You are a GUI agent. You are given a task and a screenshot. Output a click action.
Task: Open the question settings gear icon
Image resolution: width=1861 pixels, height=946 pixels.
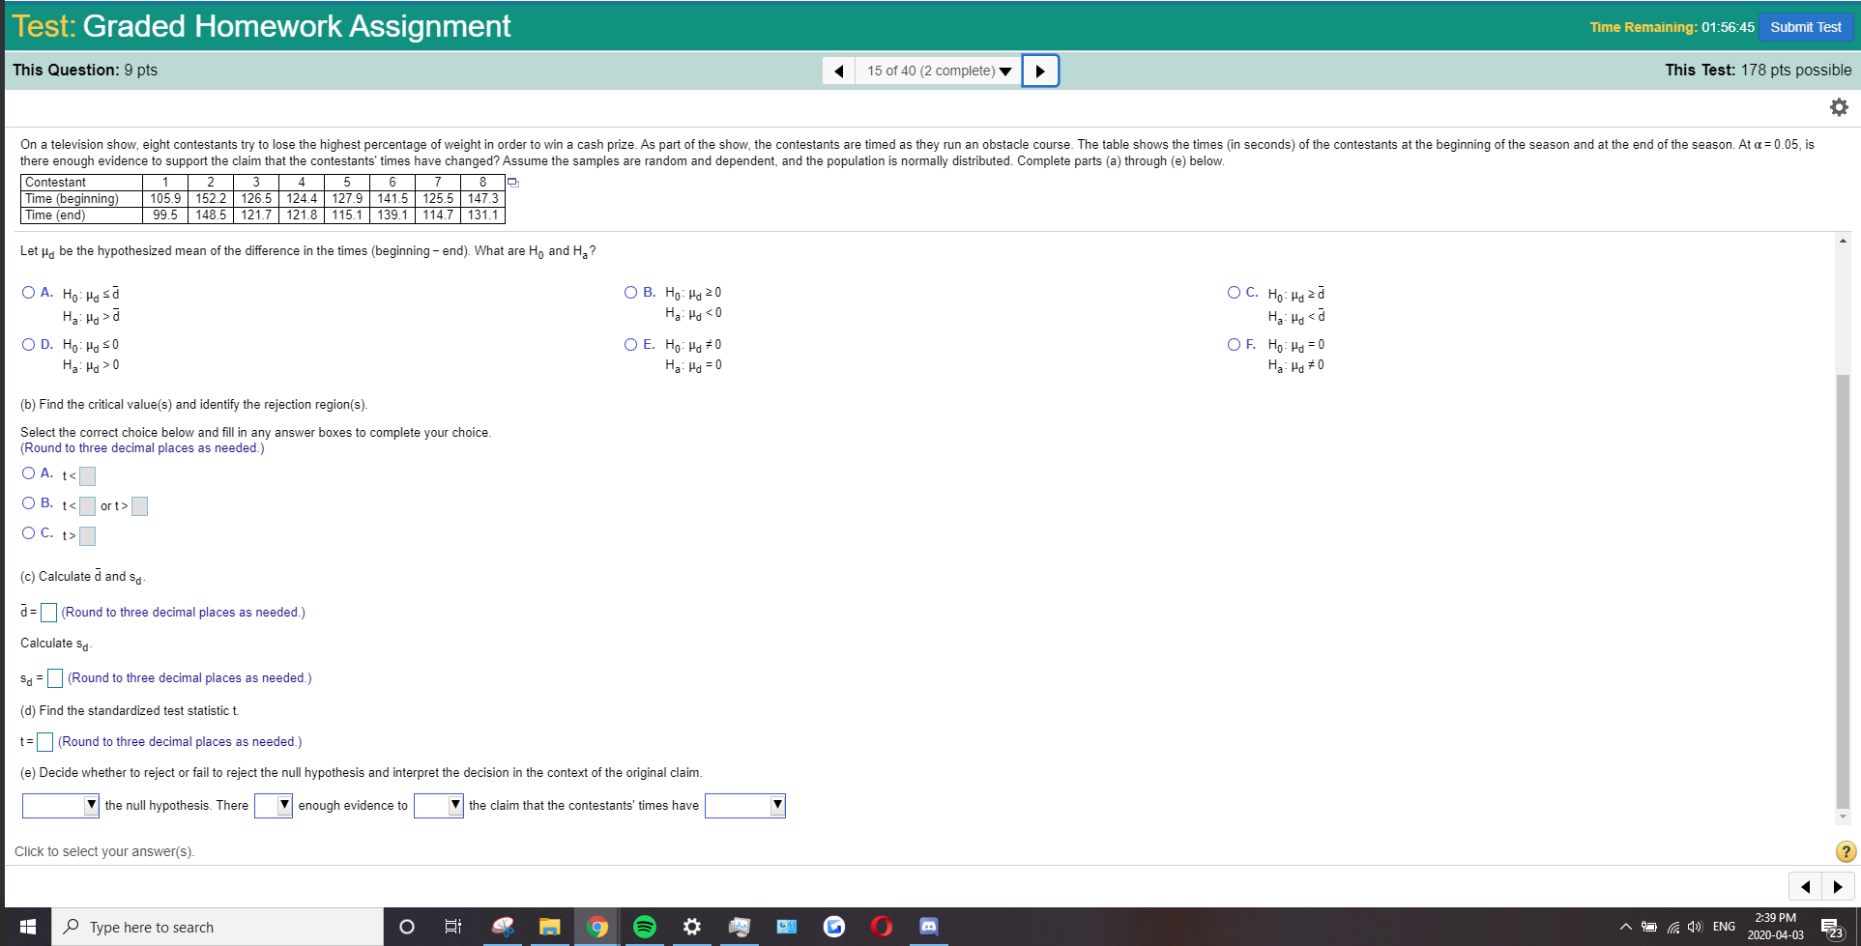pyautogui.click(x=1838, y=106)
